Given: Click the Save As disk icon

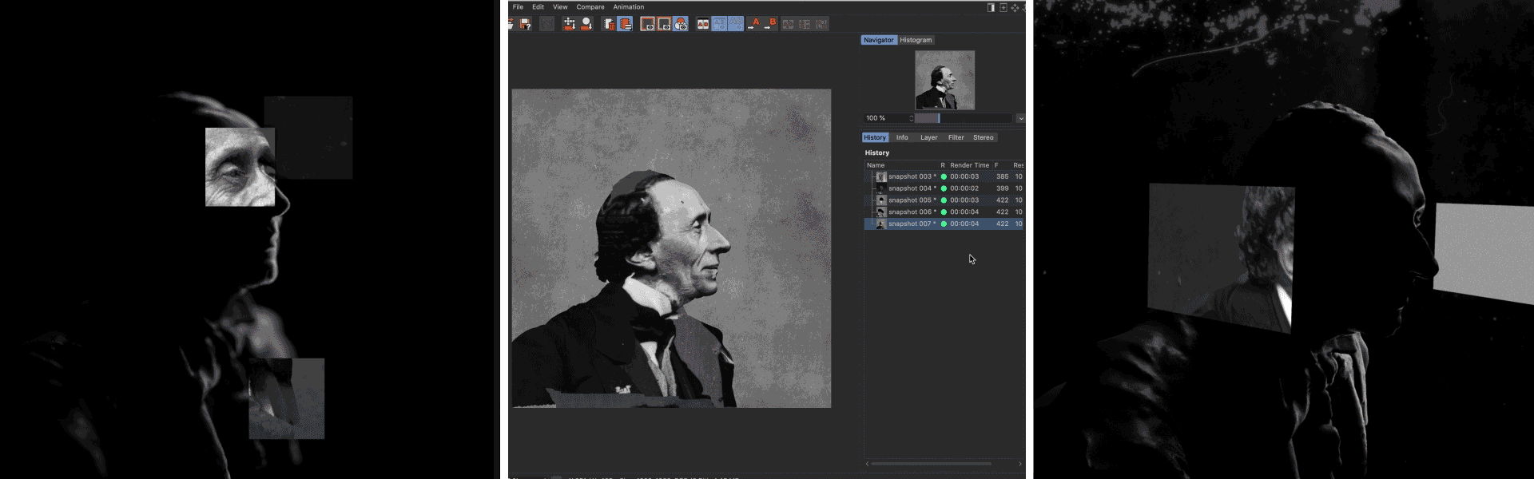Looking at the screenshot, I should click(x=525, y=24).
